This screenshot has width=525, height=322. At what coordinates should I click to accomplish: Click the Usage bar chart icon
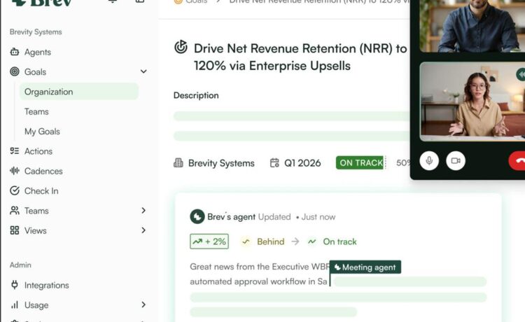pyautogui.click(x=15, y=304)
